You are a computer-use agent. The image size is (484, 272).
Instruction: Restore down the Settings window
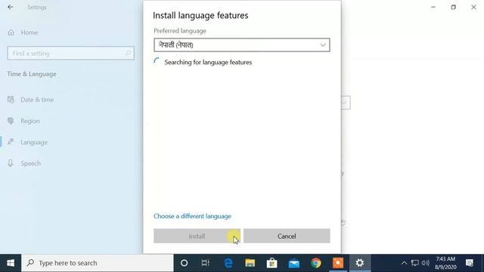coord(453,7)
